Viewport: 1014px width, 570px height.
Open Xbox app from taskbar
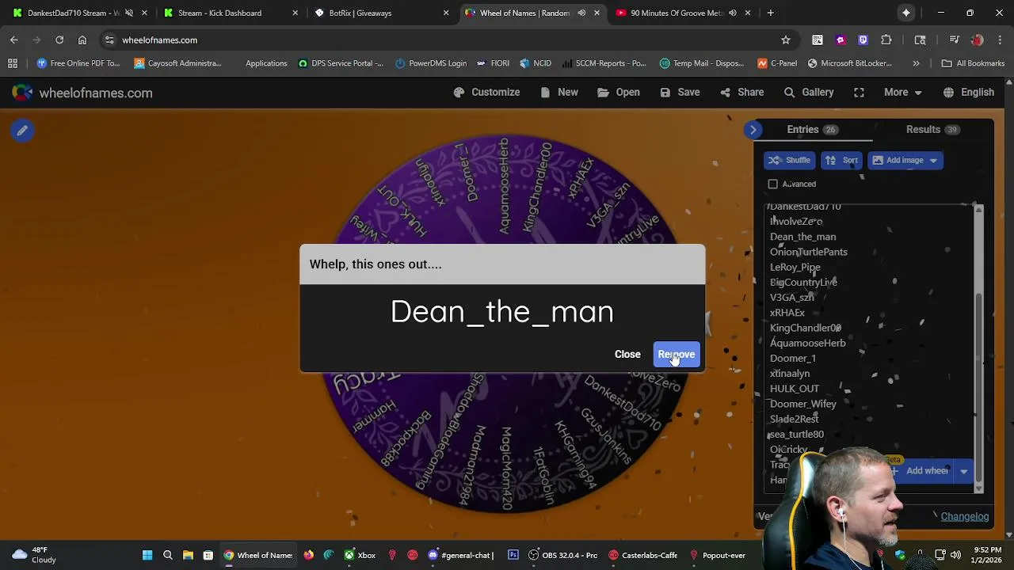(359, 555)
